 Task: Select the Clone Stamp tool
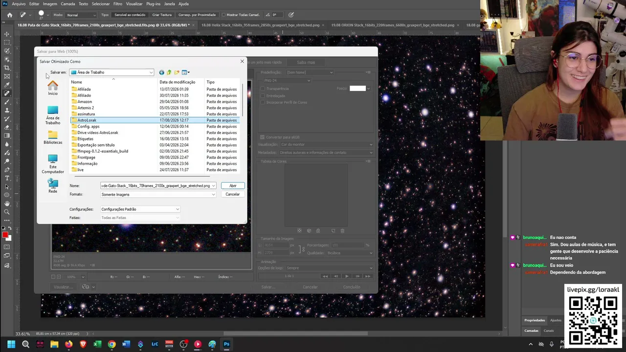[x=7, y=110]
